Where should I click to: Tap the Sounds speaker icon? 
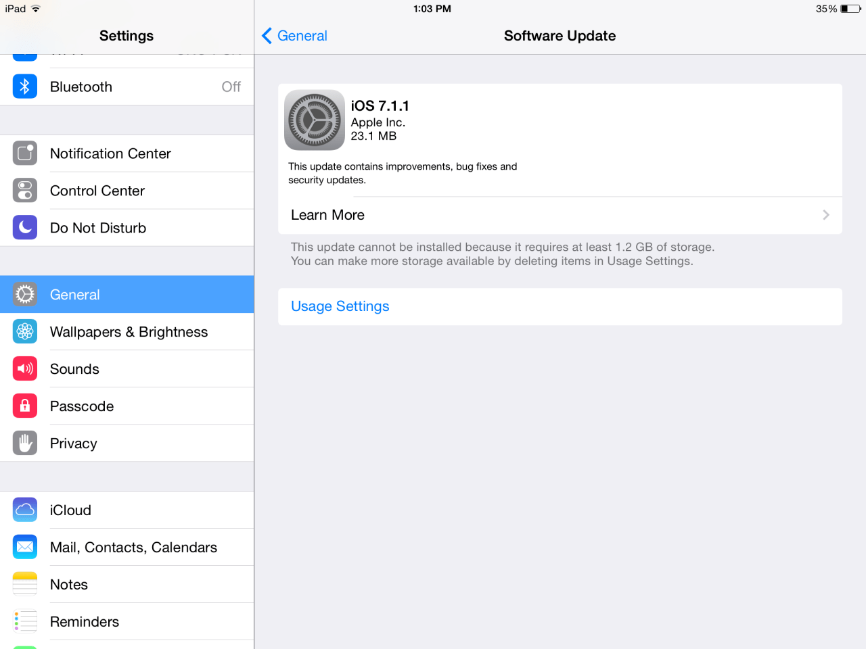pos(25,369)
